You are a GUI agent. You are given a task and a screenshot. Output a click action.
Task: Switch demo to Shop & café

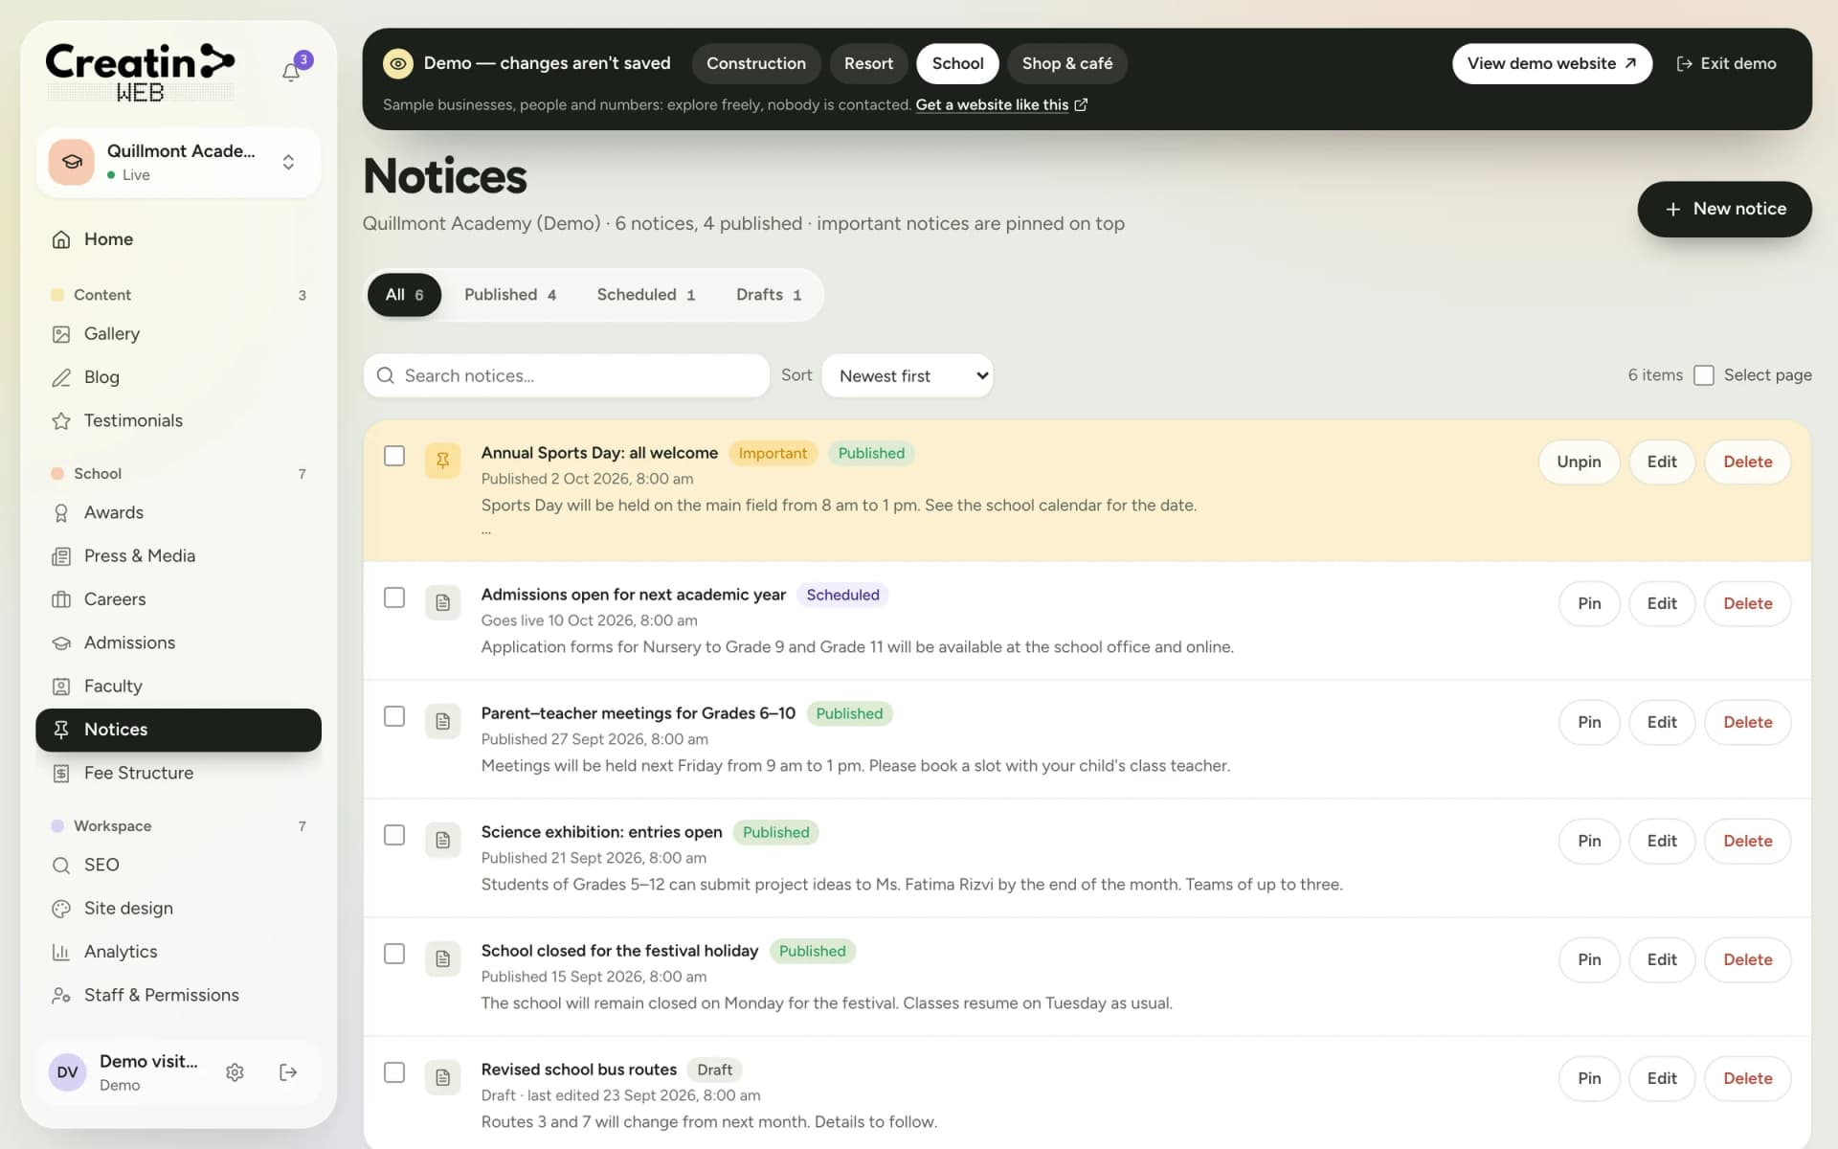click(1066, 63)
